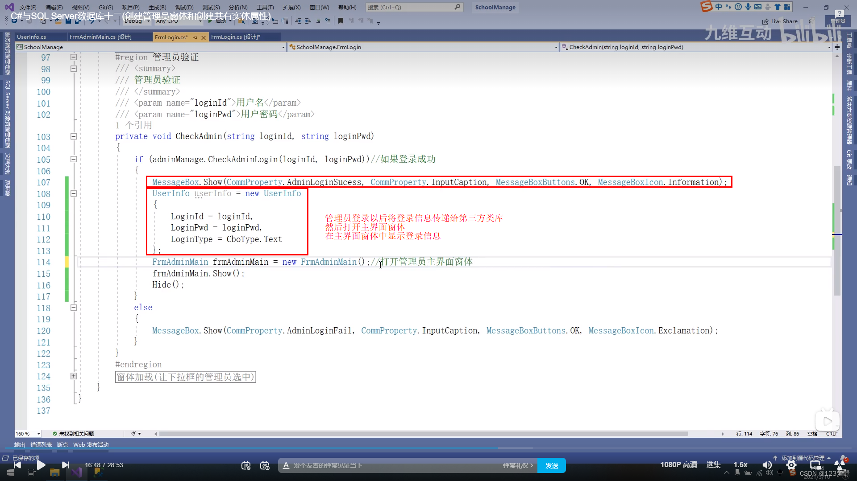Collapse the else block at line 118

(74, 308)
